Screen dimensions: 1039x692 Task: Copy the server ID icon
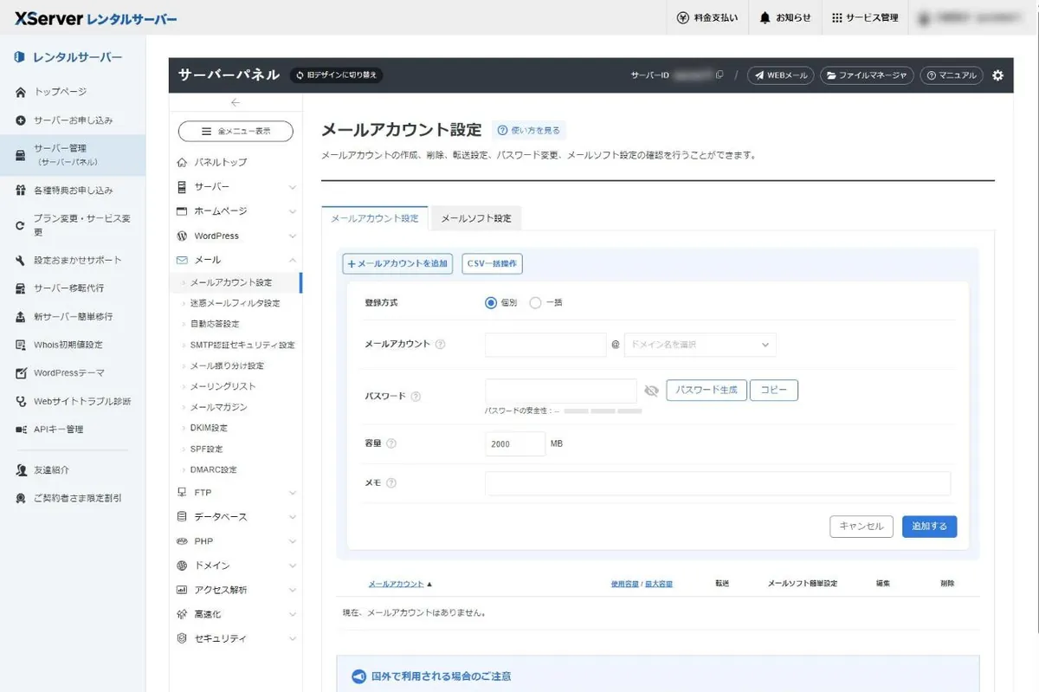(719, 75)
